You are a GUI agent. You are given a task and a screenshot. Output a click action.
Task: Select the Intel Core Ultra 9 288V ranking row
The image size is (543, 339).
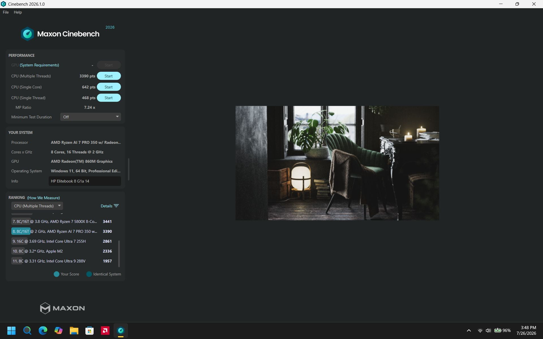coord(62,261)
